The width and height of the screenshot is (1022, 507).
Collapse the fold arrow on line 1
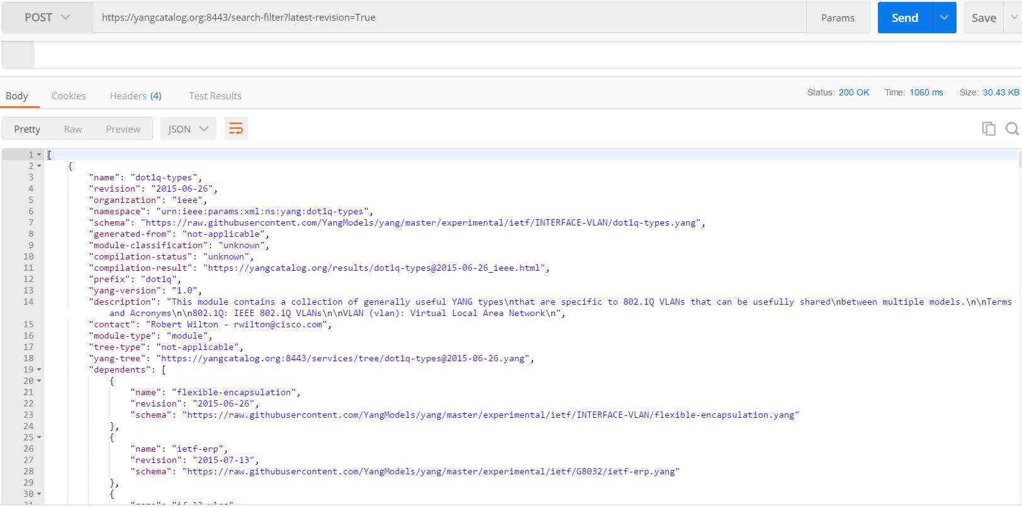click(x=39, y=155)
